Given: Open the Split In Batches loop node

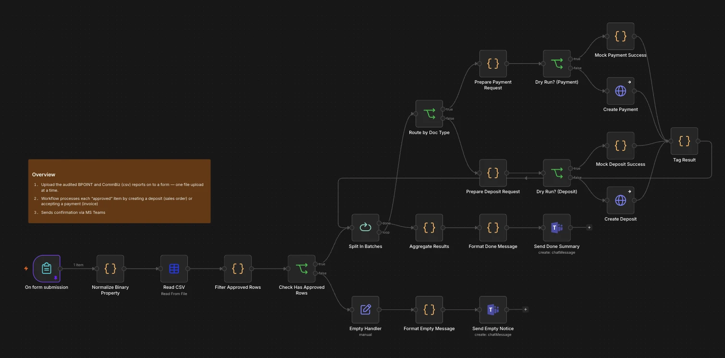Looking at the screenshot, I should (366, 228).
